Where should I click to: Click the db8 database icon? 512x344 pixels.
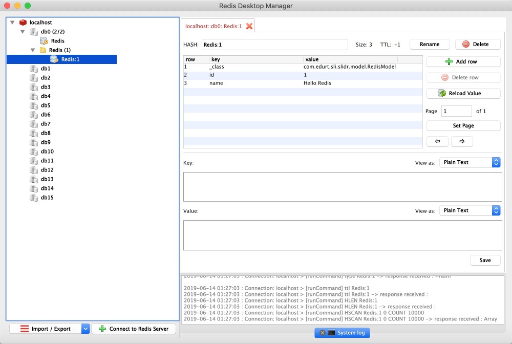click(34, 133)
